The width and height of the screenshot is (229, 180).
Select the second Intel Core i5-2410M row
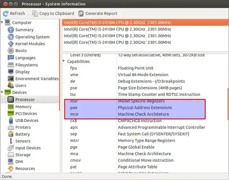pyautogui.click(x=145, y=29)
